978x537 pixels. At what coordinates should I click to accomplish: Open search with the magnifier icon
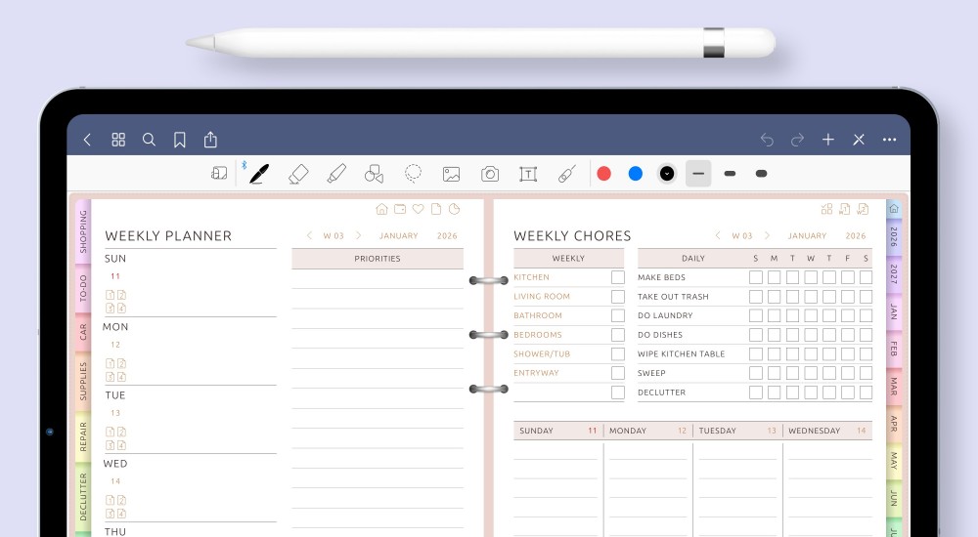coord(149,140)
